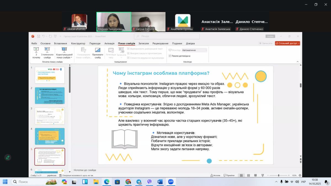
Task: Collapse the ribbon with the chevron
Action: (x=298, y=62)
